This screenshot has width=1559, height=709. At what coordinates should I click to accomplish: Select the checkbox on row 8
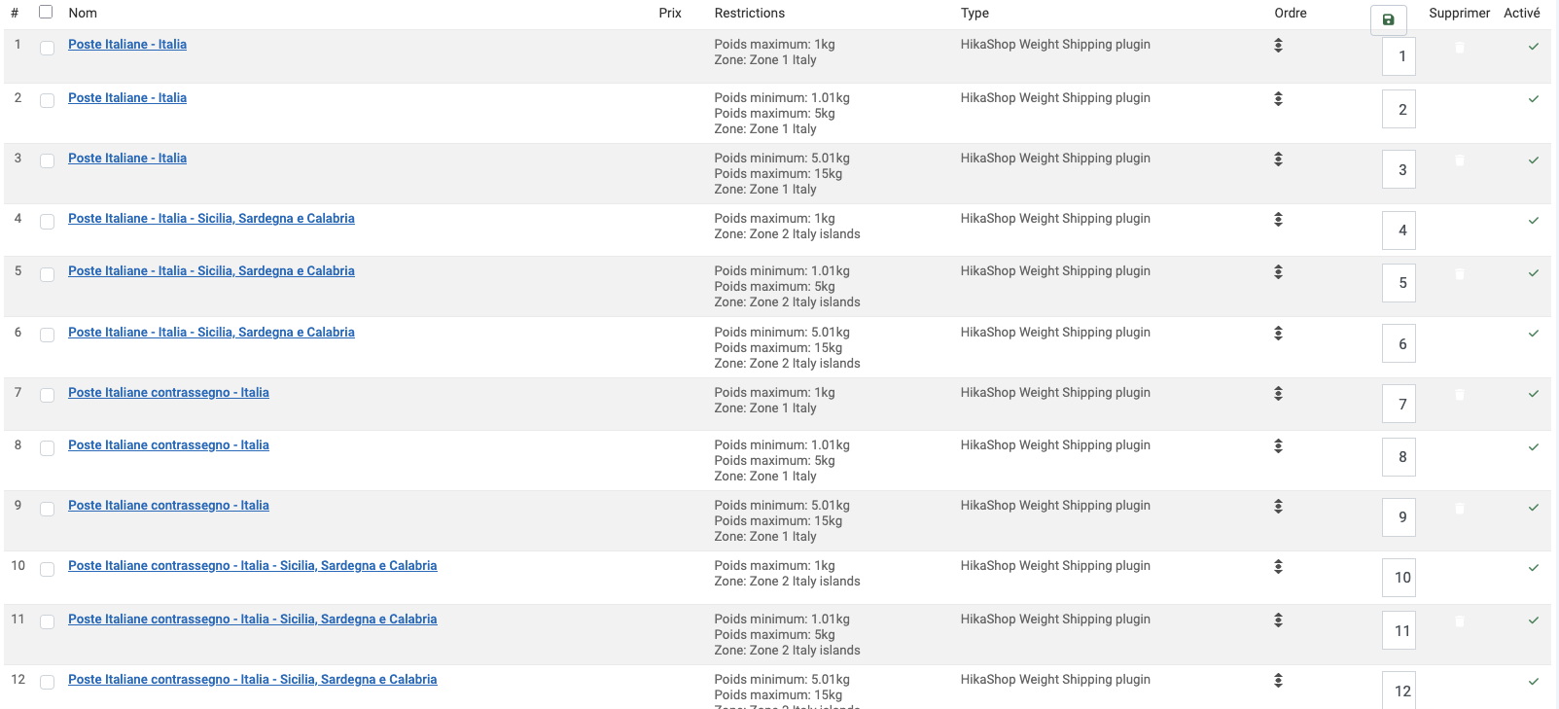[47, 448]
